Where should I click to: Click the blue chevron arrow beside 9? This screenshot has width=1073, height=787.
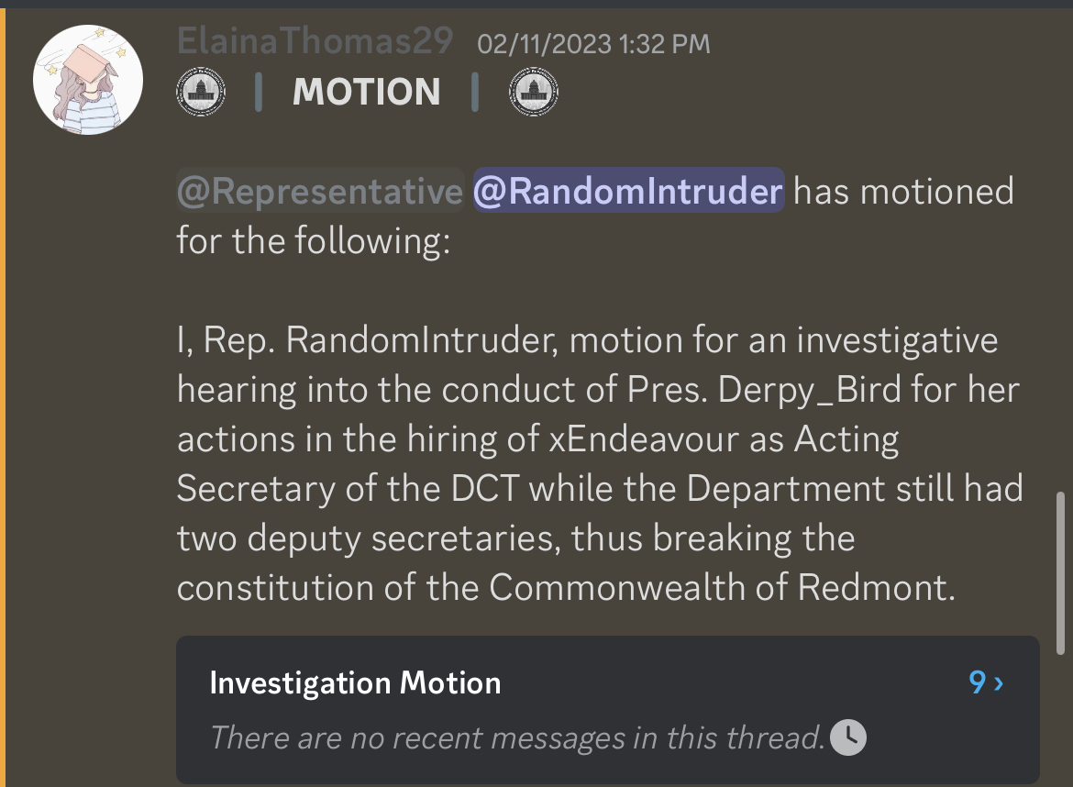tap(999, 683)
